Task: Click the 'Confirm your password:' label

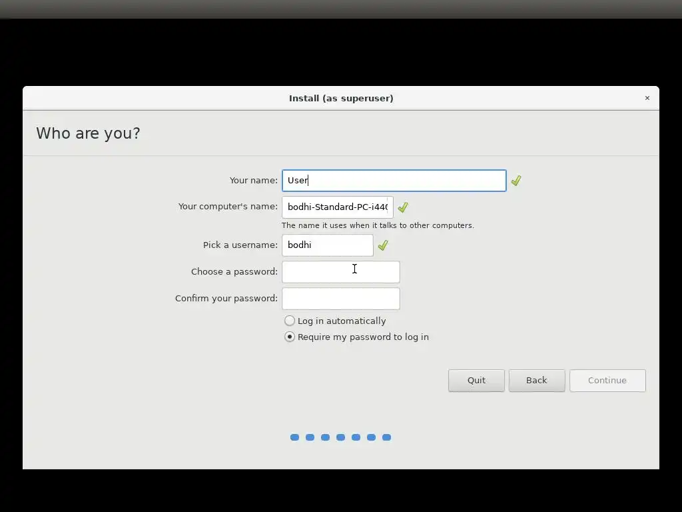Action: [226, 298]
